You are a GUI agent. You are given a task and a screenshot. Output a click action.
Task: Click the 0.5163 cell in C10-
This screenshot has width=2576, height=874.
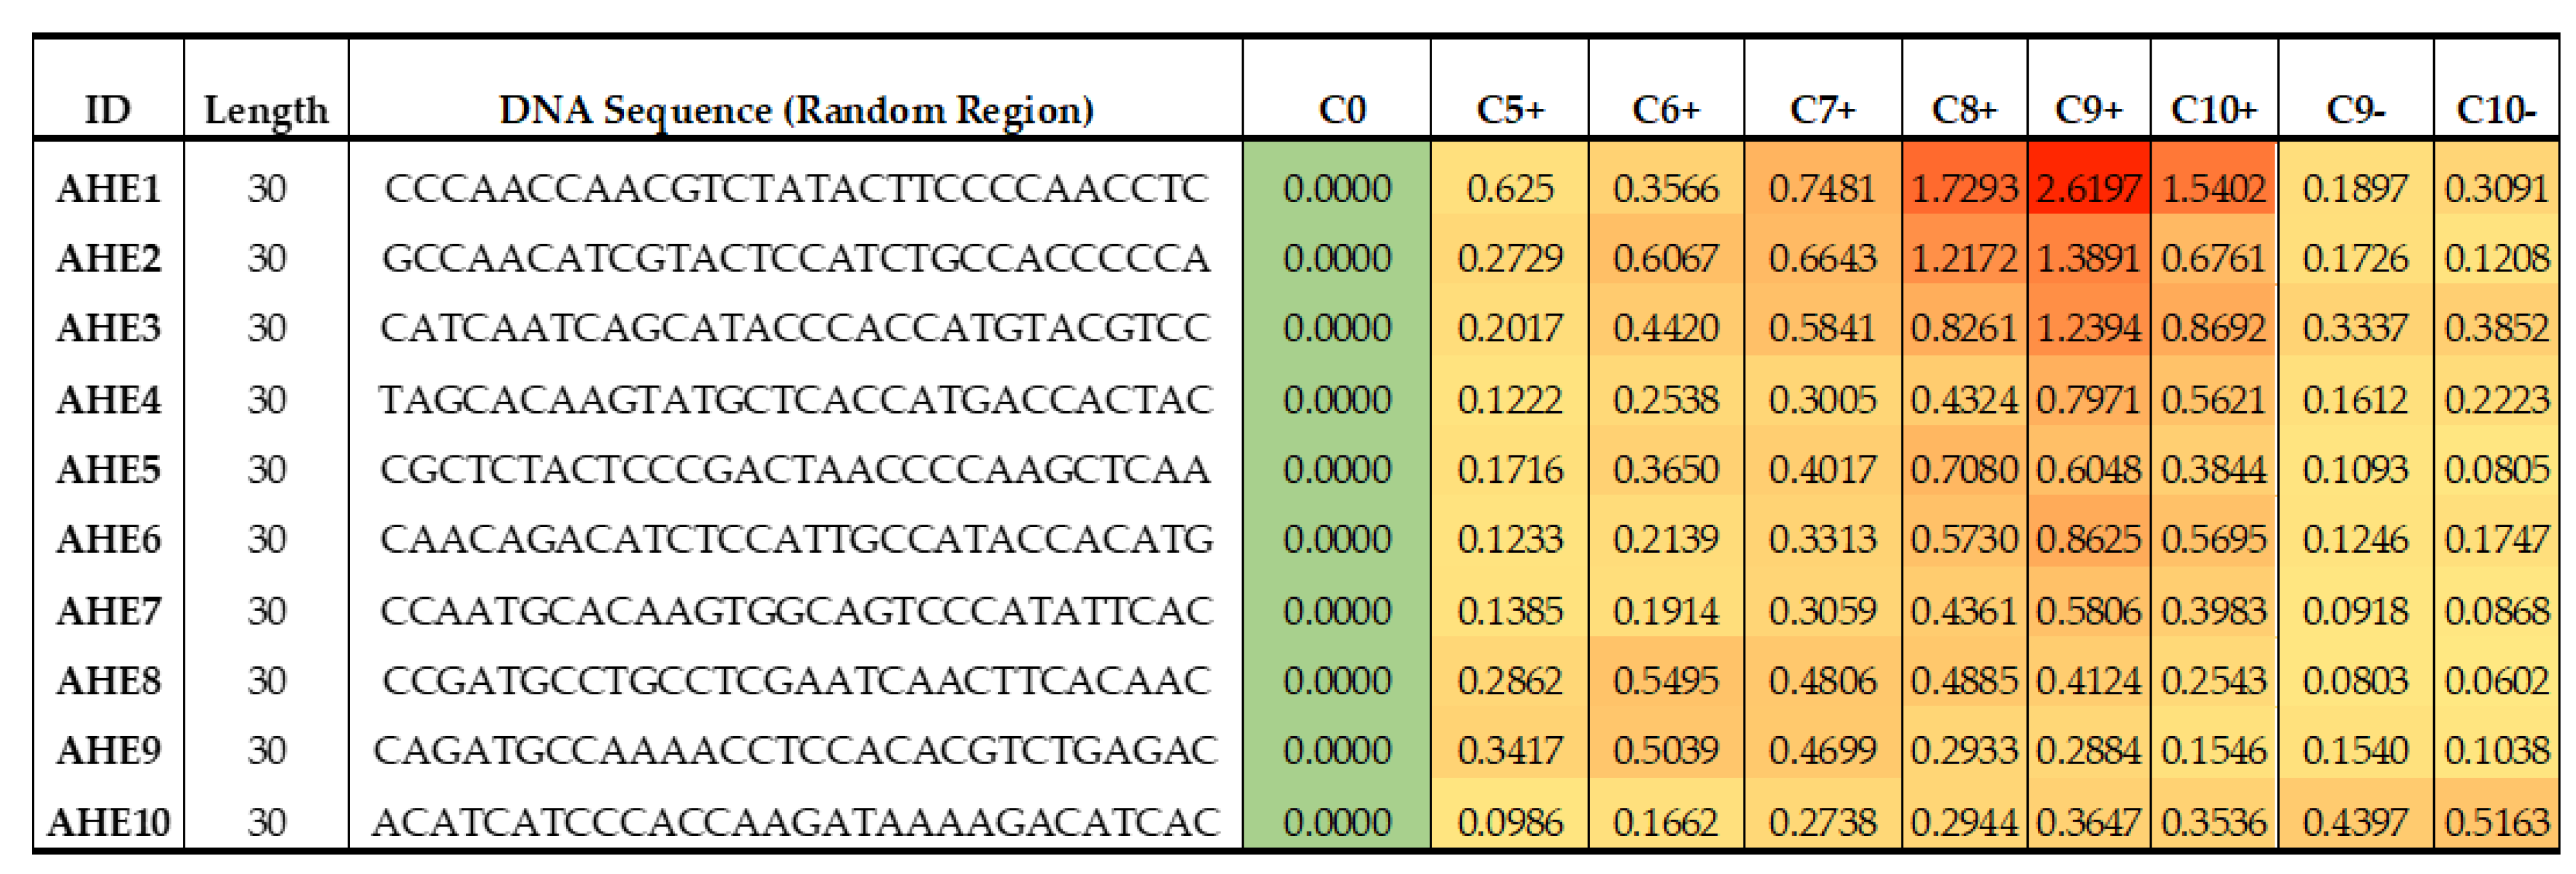pyautogui.click(x=2496, y=822)
